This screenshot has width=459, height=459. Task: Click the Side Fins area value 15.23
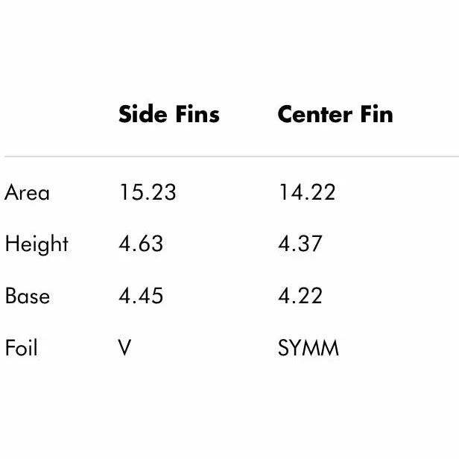pyautogui.click(x=148, y=192)
